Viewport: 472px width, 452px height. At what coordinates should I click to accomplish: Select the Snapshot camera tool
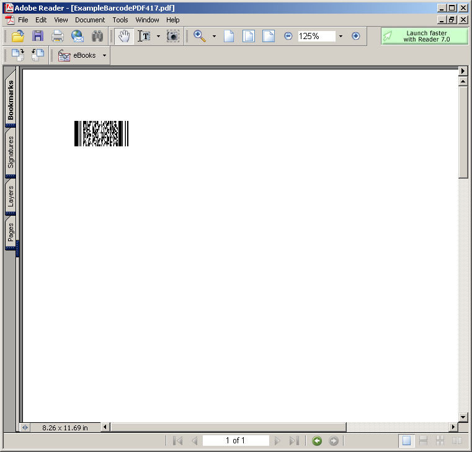tap(173, 36)
